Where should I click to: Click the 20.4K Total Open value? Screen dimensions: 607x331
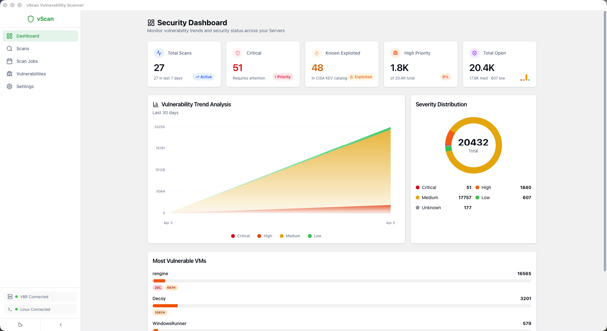[482, 68]
